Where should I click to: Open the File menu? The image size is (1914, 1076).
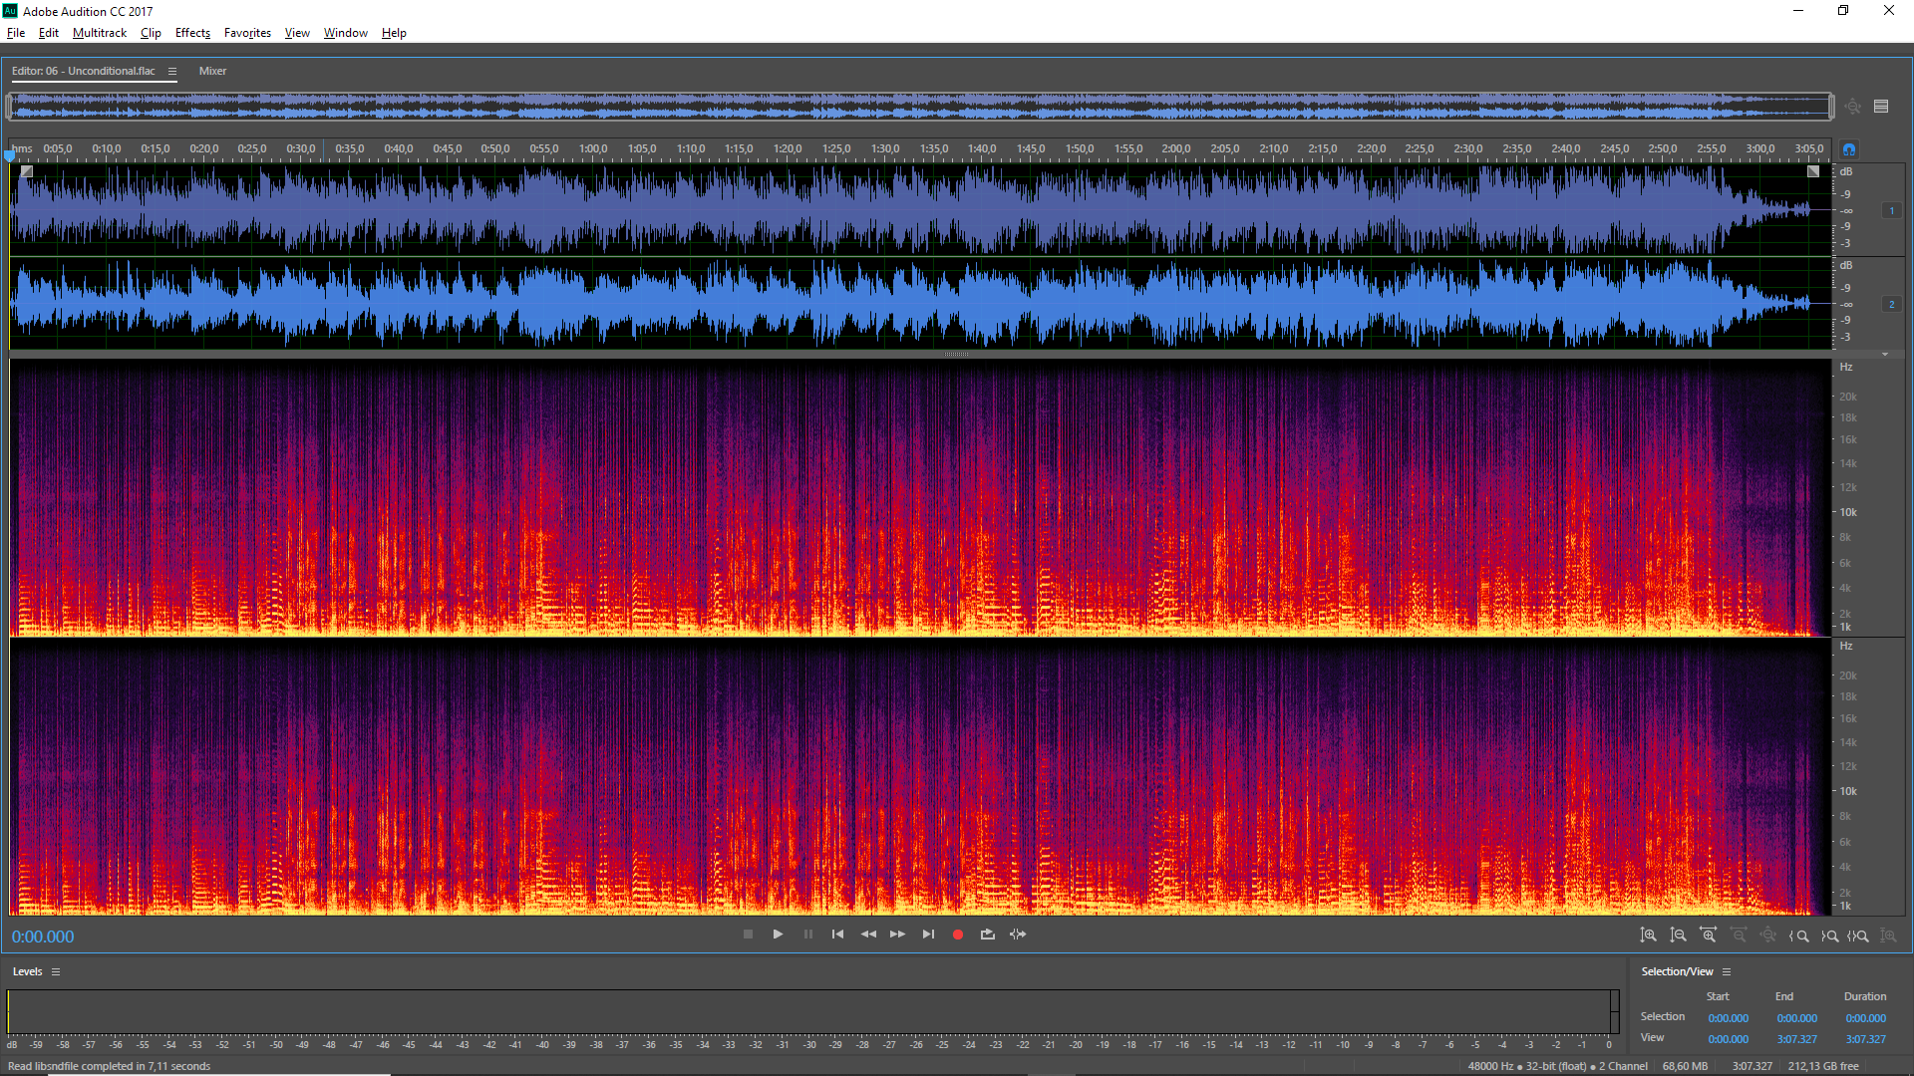click(x=16, y=33)
